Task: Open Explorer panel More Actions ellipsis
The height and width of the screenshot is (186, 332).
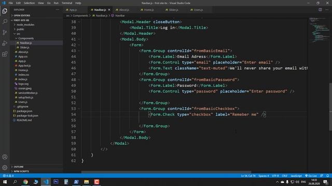Action: (58, 10)
